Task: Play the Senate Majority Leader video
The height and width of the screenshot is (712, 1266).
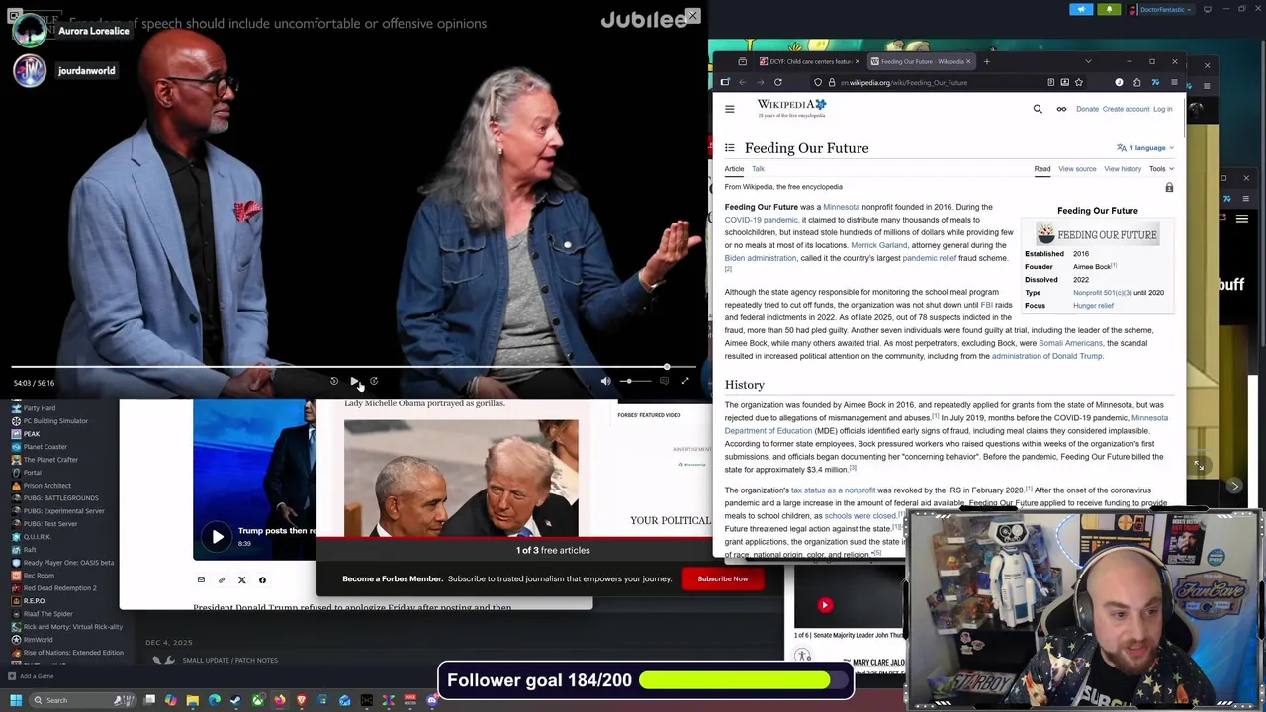Action: pyautogui.click(x=825, y=605)
